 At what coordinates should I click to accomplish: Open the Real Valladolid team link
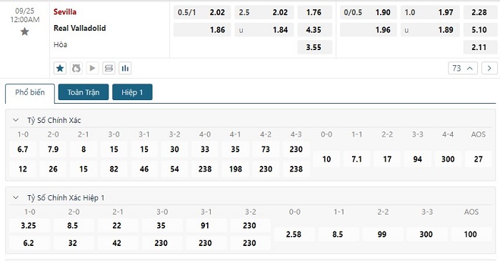(80, 28)
